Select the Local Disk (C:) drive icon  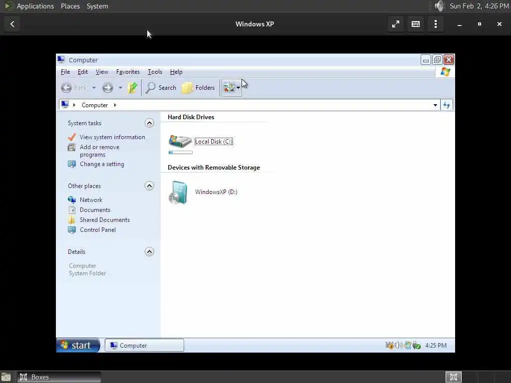click(180, 141)
